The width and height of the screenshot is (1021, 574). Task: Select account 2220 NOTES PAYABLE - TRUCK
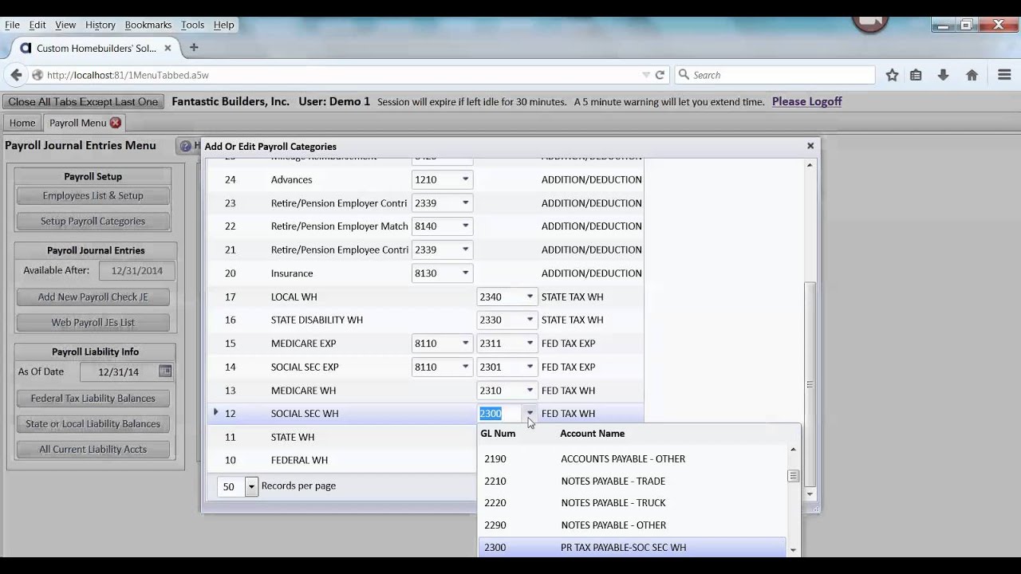(632, 503)
